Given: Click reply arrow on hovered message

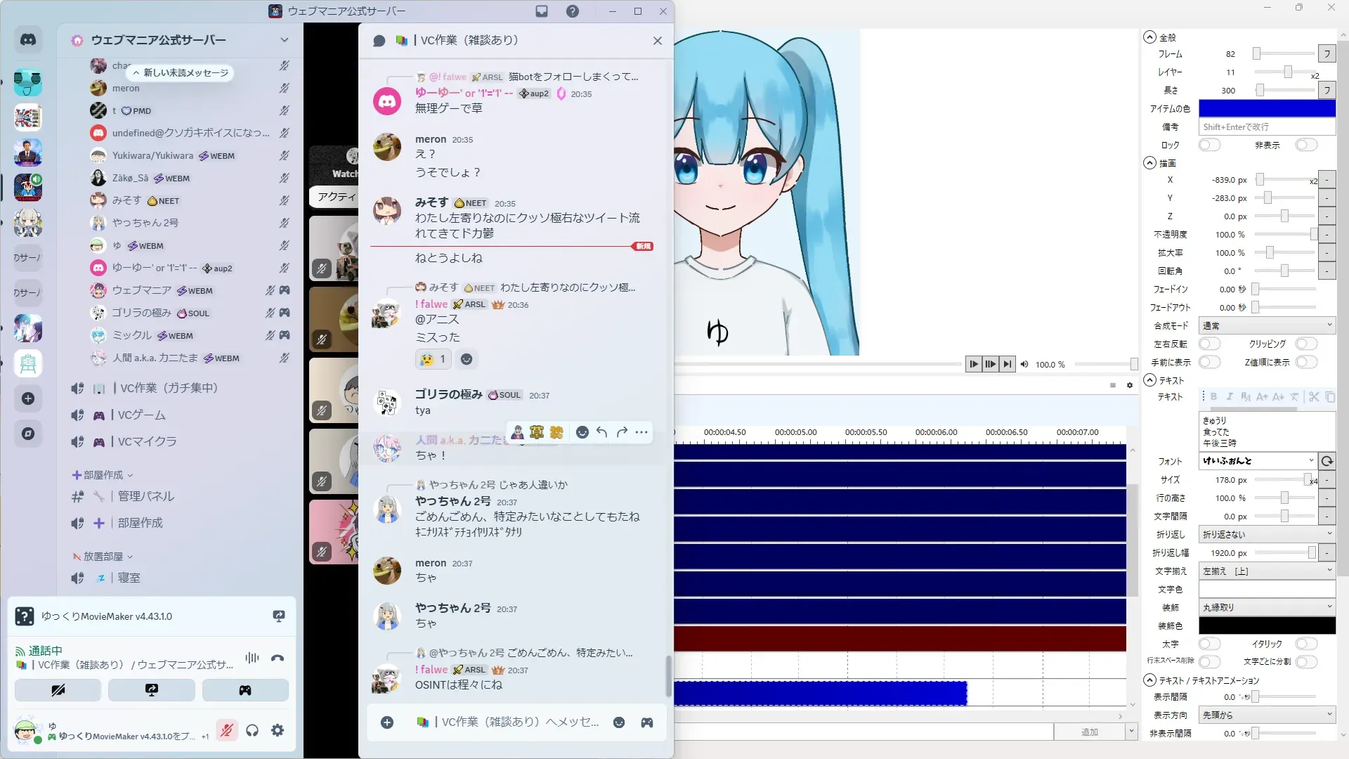Looking at the screenshot, I should tap(602, 432).
